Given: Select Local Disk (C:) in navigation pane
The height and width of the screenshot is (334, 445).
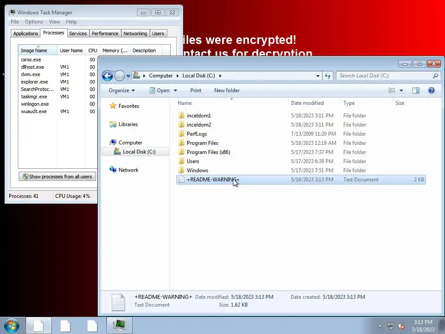Looking at the screenshot, I should tap(135, 152).
